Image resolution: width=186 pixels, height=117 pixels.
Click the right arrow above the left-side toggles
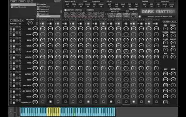coord(23,20)
